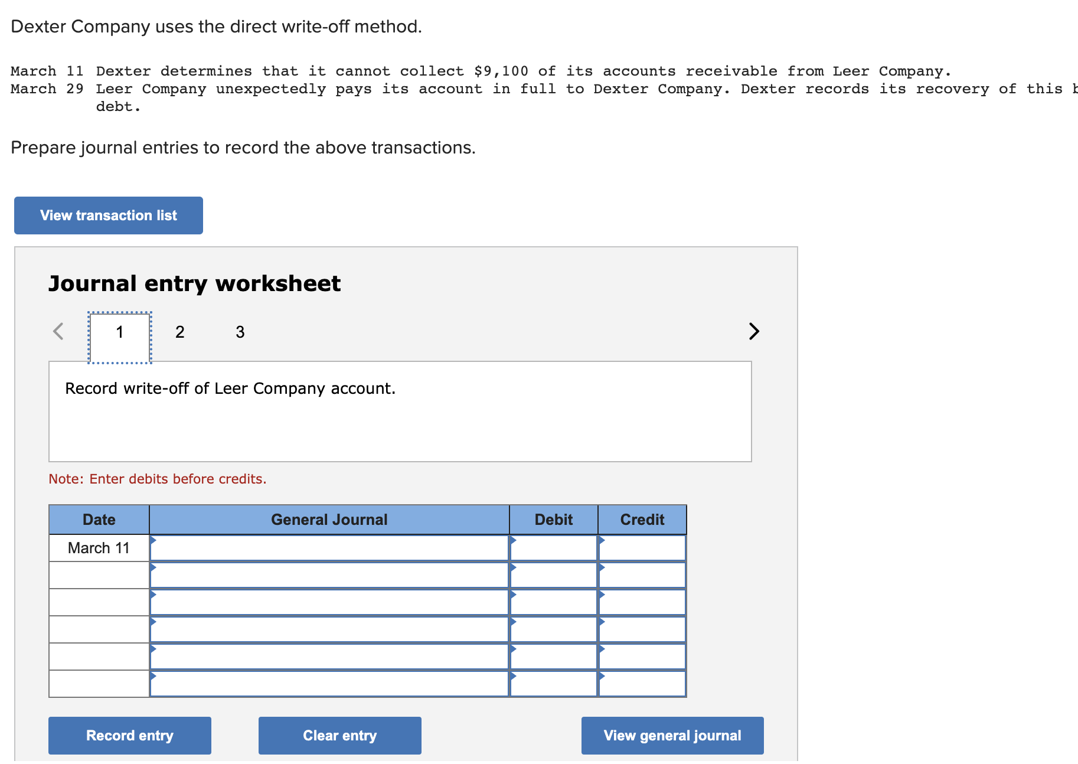Switch to journal entry tab 3
The width and height of the screenshot is (1078, 764).
(x=239, y=332)
